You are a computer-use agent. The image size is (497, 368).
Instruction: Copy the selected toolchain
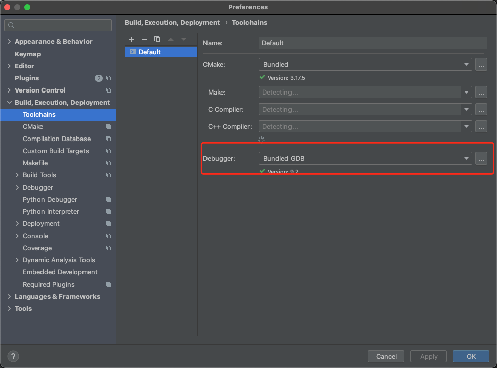click(157, 39)
